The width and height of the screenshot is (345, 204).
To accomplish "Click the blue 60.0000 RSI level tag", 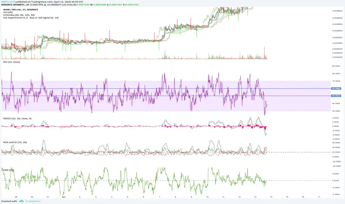I will pos(336,88).
